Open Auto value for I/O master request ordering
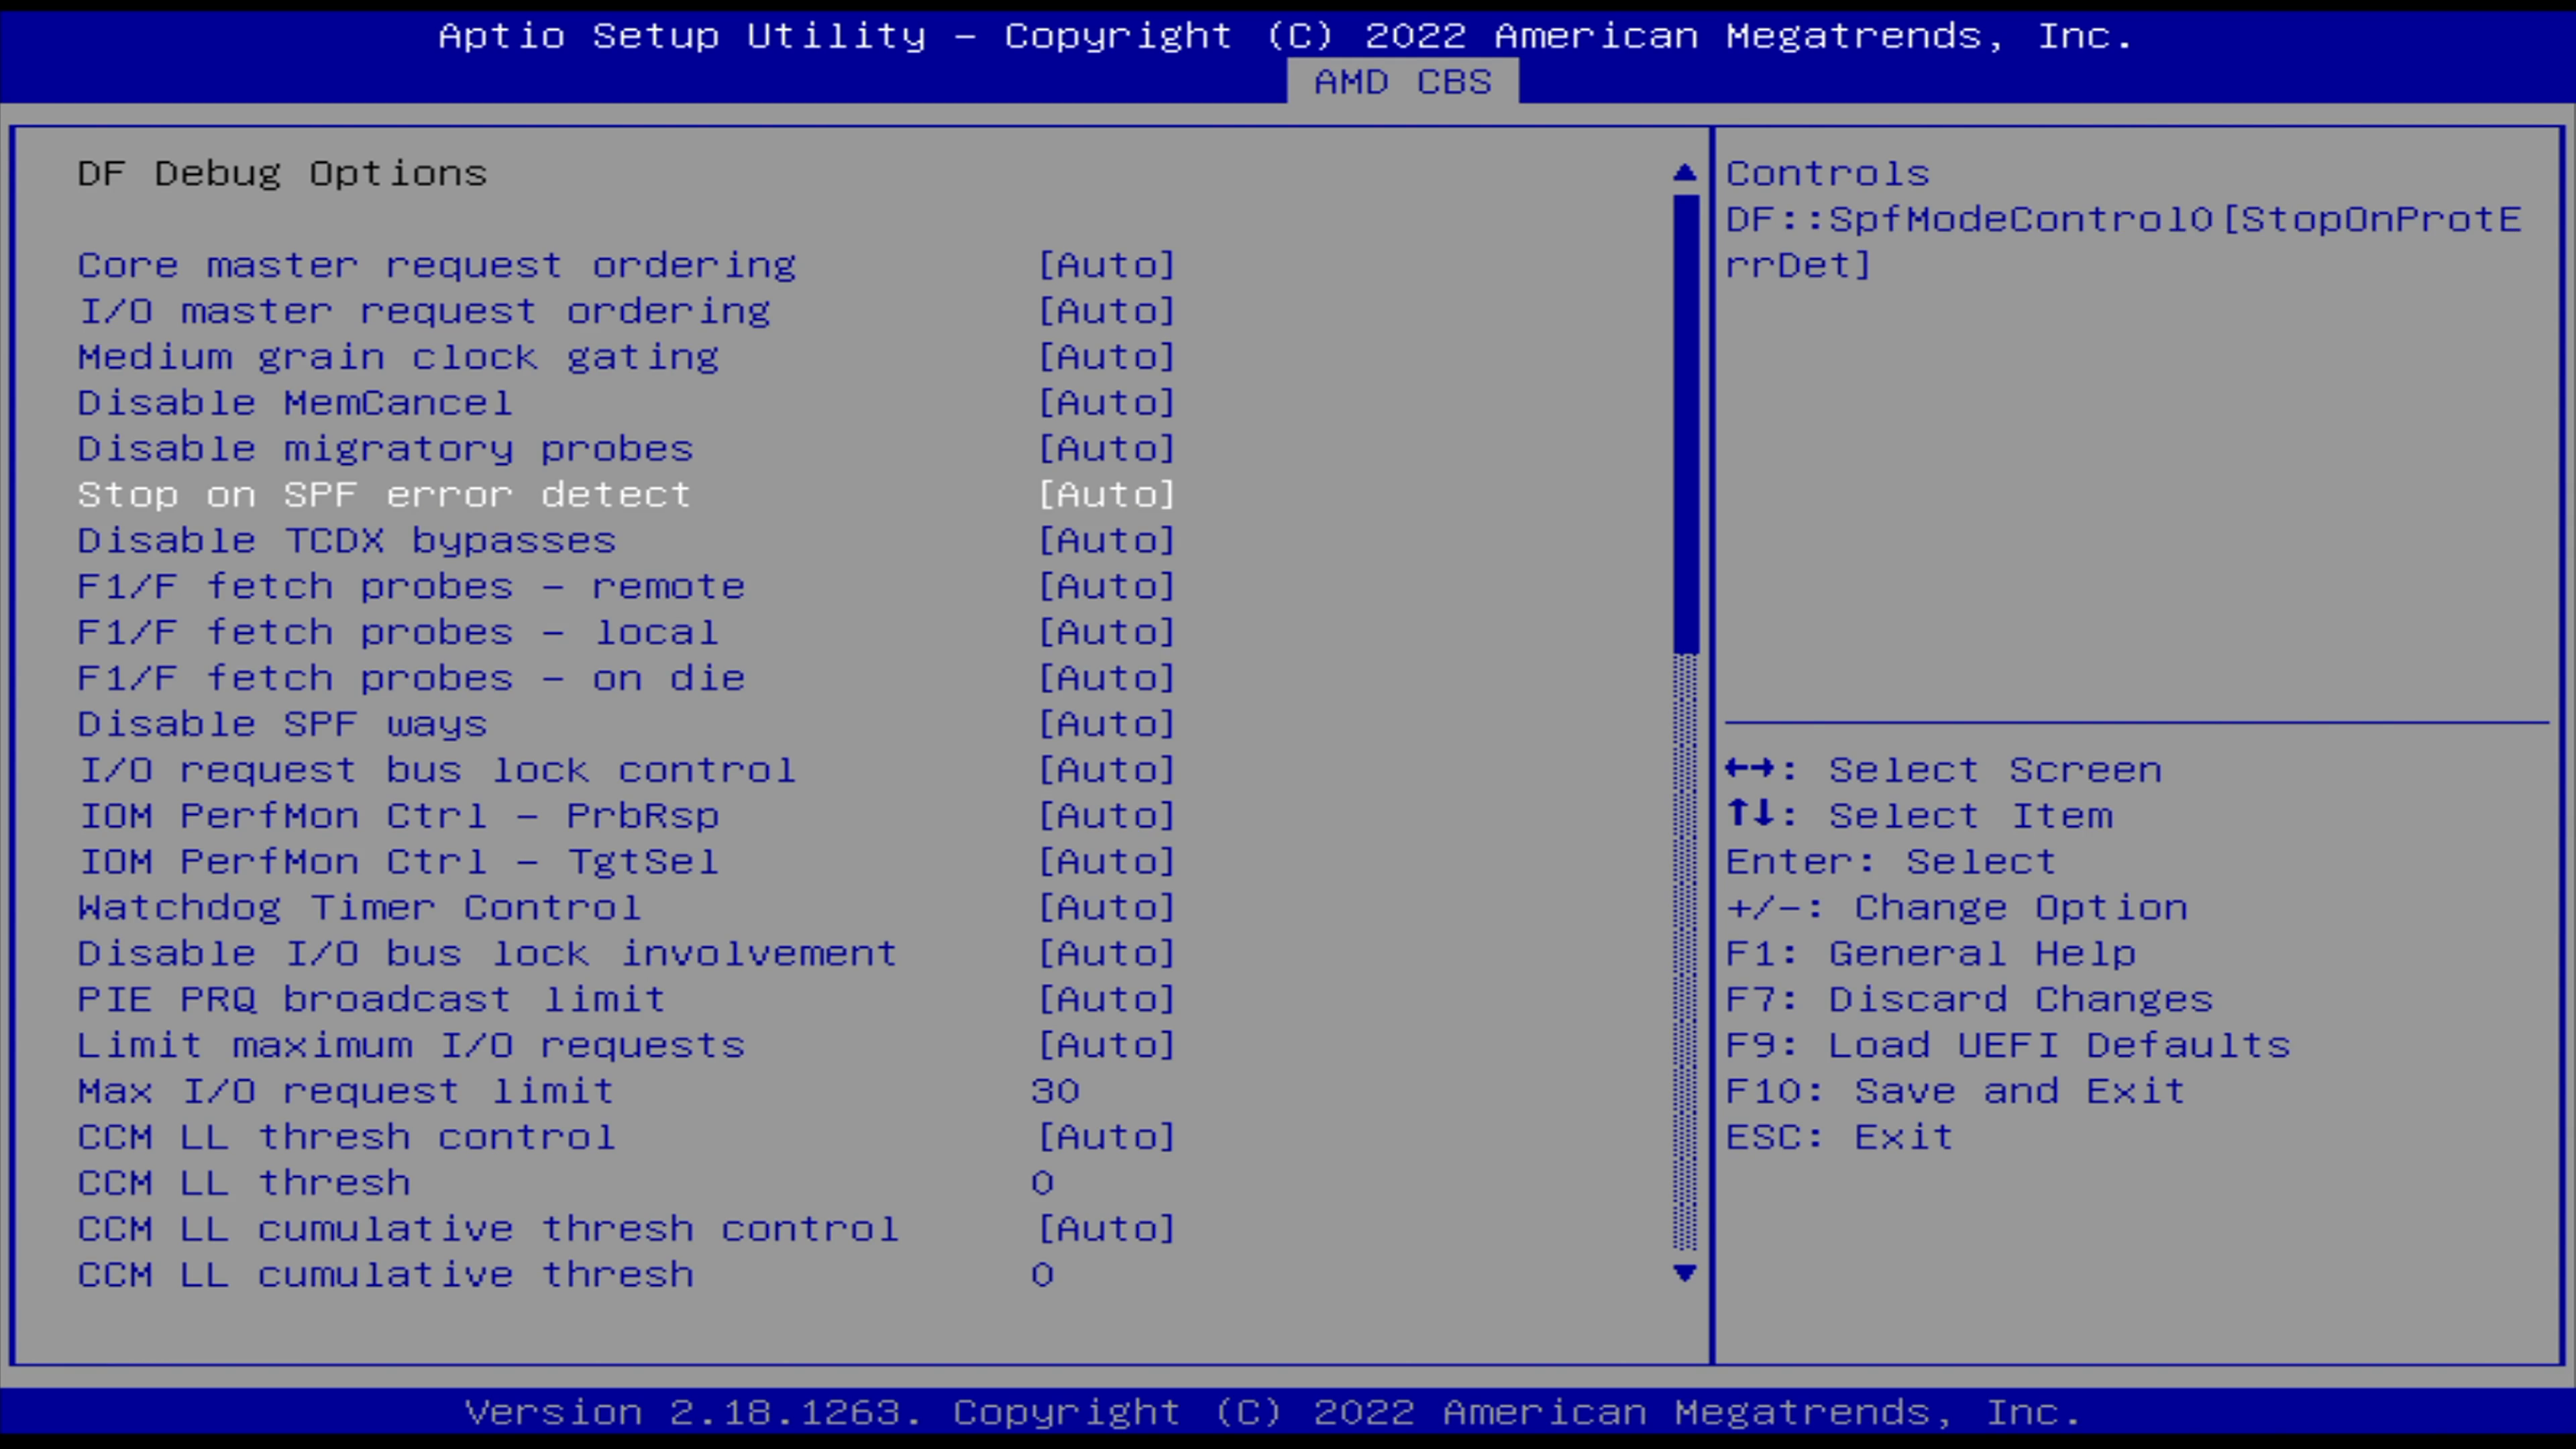Viewport: 2576px width, 1449px height. [1107, 311]
